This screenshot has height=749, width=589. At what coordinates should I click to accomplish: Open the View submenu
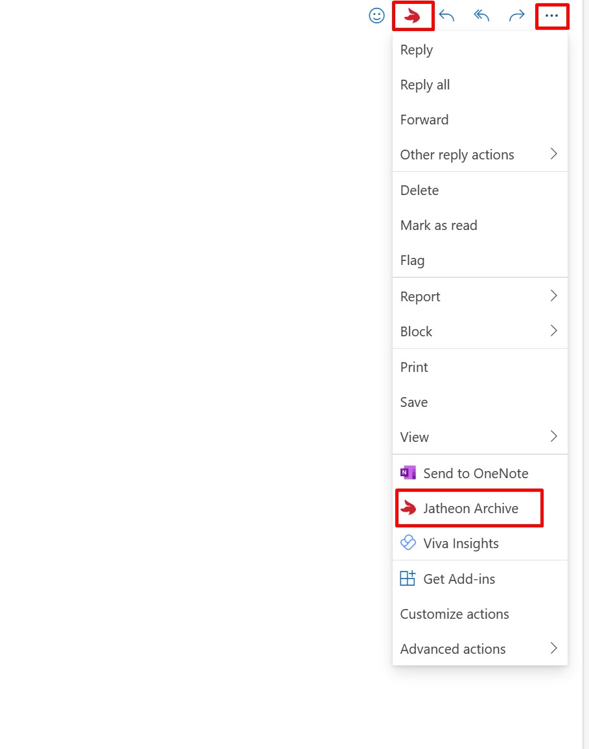click(479, 437)
